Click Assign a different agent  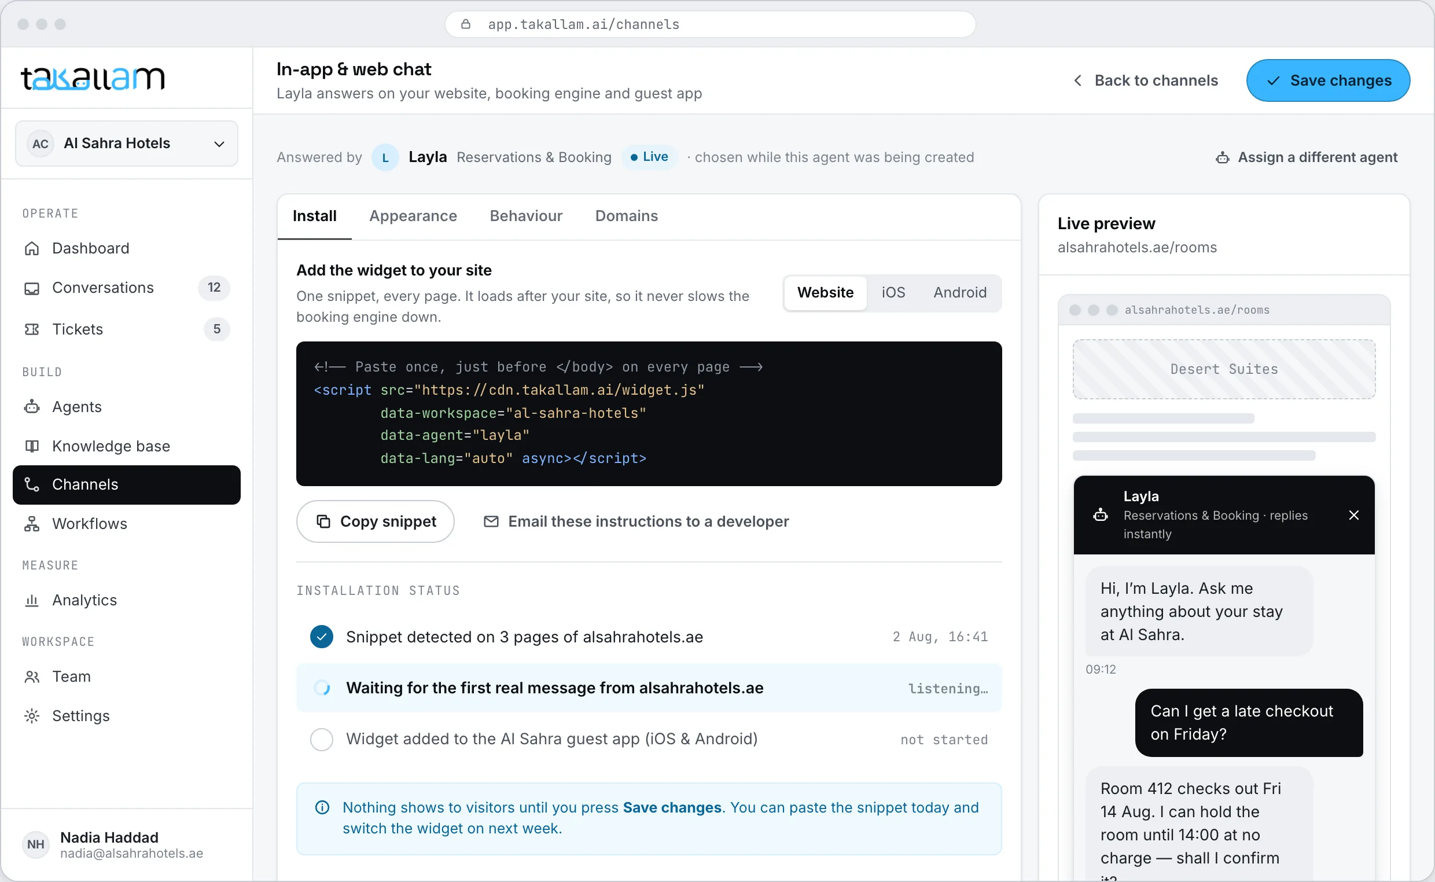(1306, 157)
